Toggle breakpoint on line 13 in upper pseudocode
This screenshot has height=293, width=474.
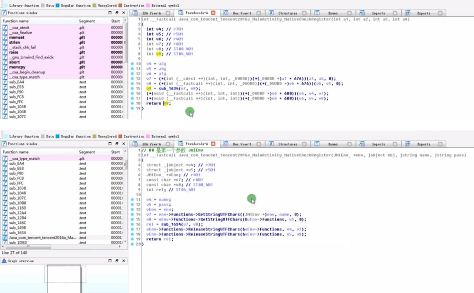click(132, 79)
